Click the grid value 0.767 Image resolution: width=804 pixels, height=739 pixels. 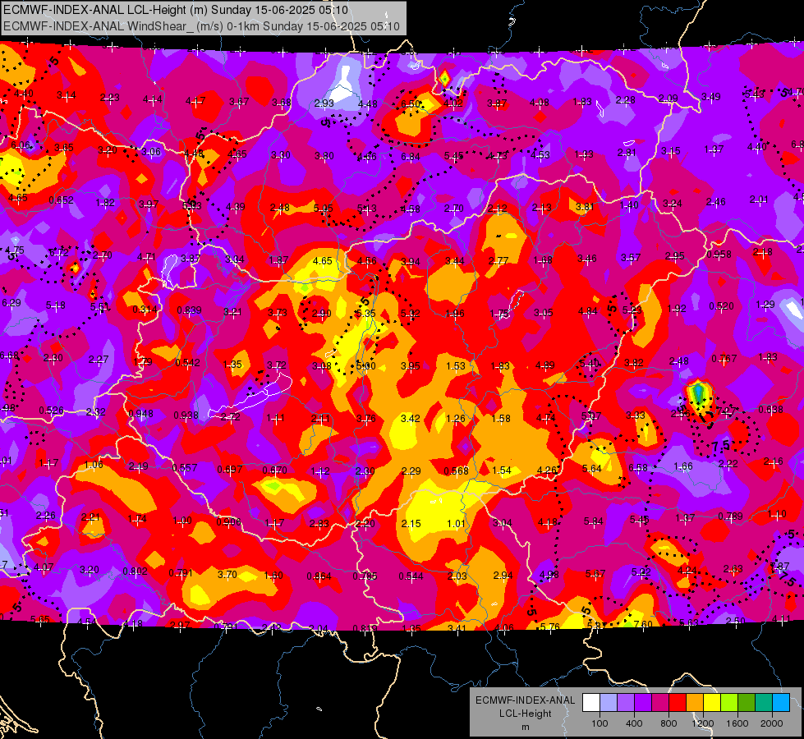point(724,359)
